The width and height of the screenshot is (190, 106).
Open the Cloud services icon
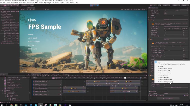coord(160,5)
